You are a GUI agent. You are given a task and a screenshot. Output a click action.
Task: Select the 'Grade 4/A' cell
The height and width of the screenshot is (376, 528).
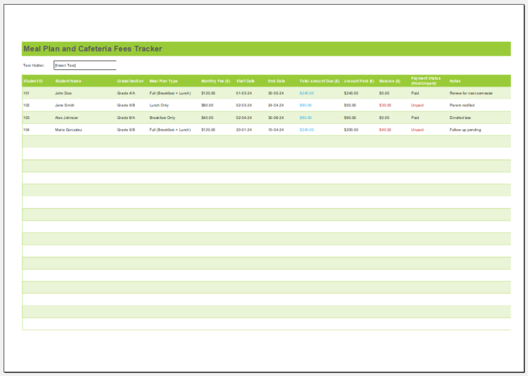tap(126, 93)
